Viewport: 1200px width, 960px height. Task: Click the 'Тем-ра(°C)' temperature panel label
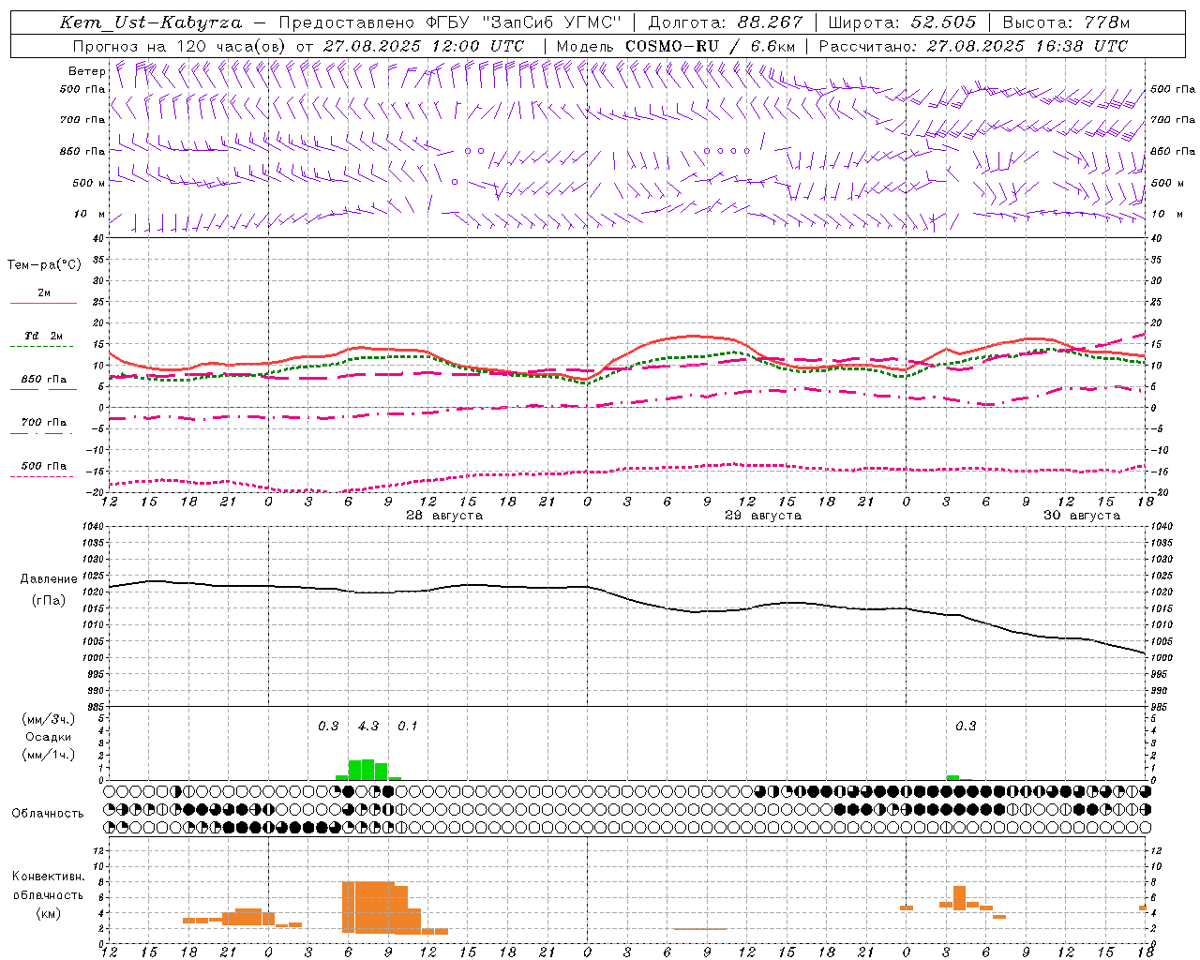(x=44, y=265)
